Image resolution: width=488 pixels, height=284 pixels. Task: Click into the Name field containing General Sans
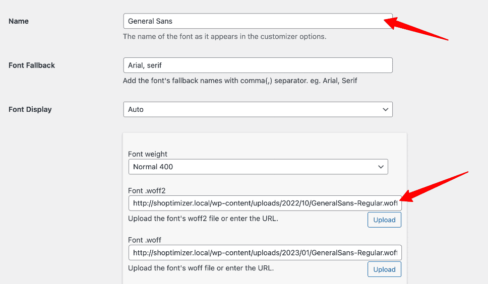point(258,21)
